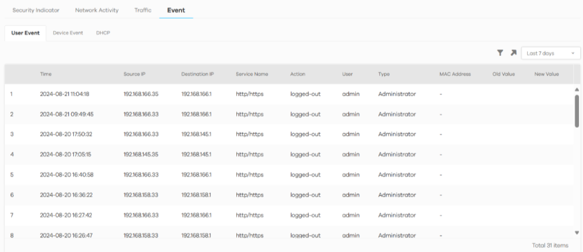
Task: Open the Traffic tab
Action: coord(143,10)
